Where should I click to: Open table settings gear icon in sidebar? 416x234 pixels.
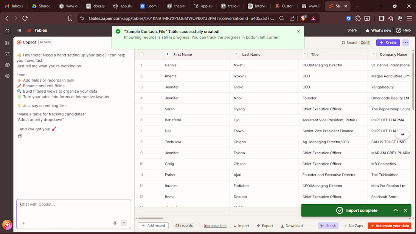(x=8, y=76)
